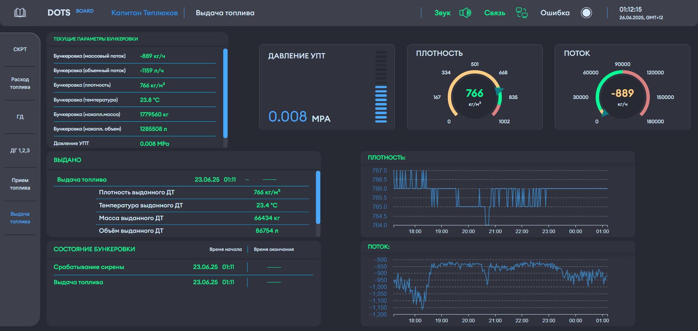Click the Связь label in header

[x=494, y=13]
